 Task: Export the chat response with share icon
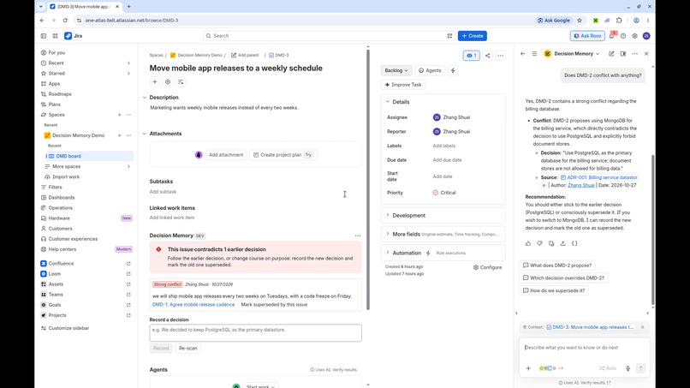tap(562, 243)
